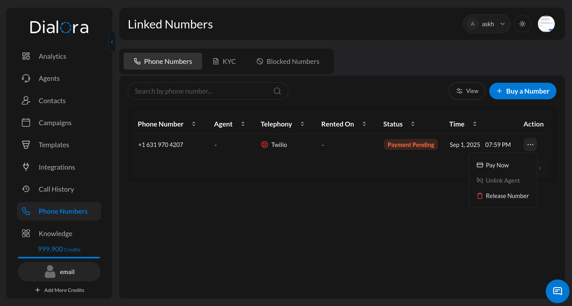Sort the table by the Status column
572x306 pixels.
tap(413, 124)
